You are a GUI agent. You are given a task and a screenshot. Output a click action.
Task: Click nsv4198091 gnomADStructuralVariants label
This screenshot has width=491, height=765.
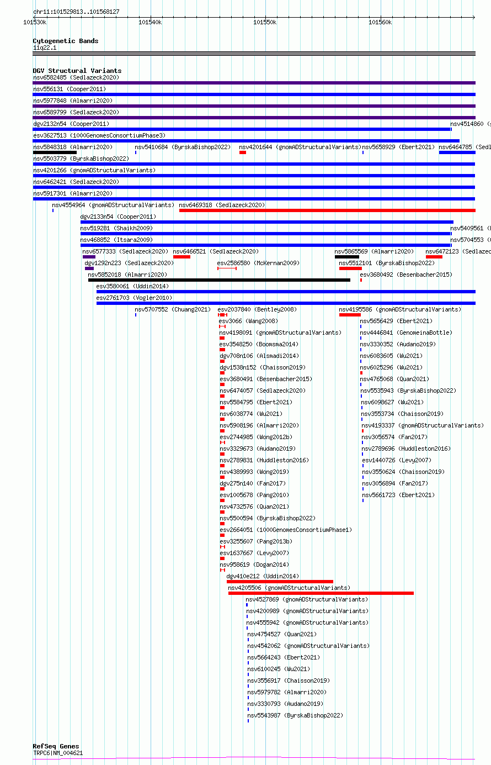[280, 333]
